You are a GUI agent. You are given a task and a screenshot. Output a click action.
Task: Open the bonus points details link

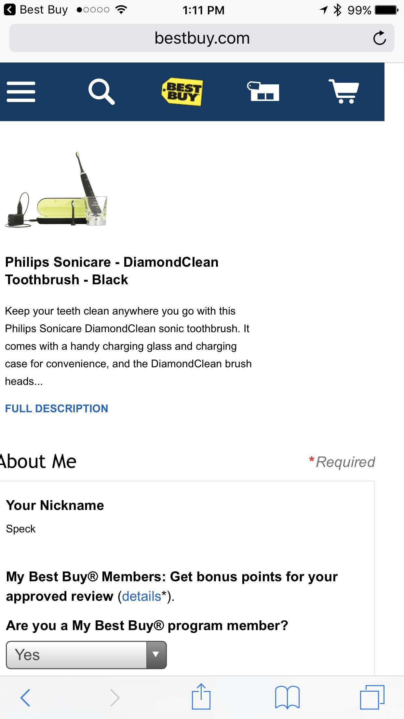click(141, 596)
